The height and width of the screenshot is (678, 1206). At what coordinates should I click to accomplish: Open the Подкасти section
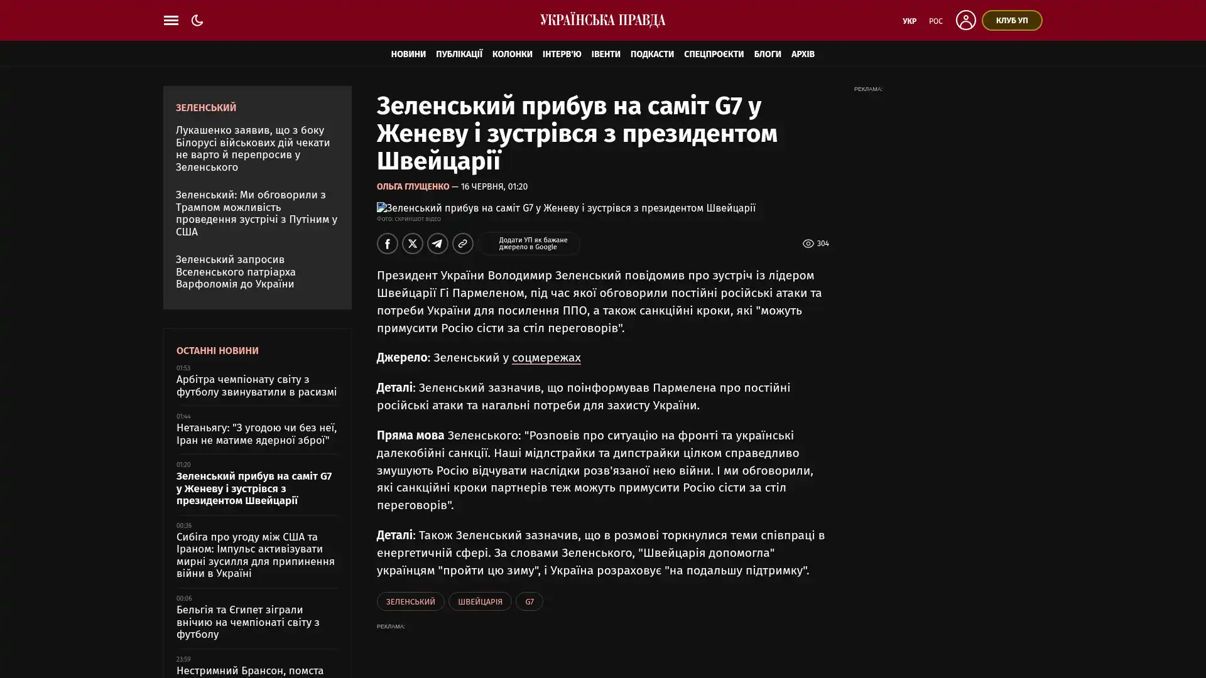point(652,54)
